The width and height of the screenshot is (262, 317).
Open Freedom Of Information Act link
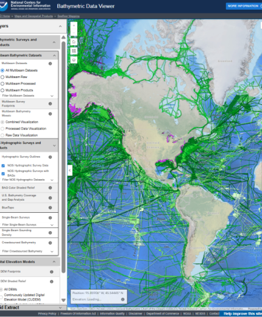(78, 313)
